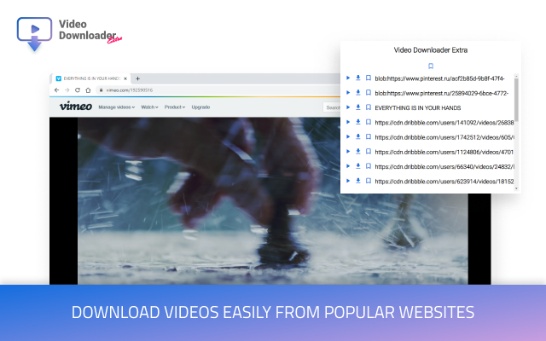Open the Watch dropdown menu
Viewport: 546px width, 341px height.
(x=149, y=107)
